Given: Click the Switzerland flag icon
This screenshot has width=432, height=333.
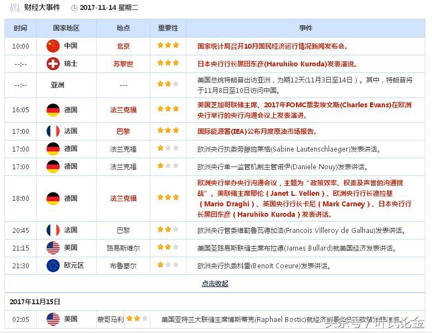Looking at the screenshot, I should (53, 64).
